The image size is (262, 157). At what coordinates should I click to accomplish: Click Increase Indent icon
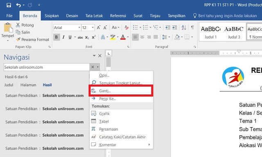(x=174, y=27)
